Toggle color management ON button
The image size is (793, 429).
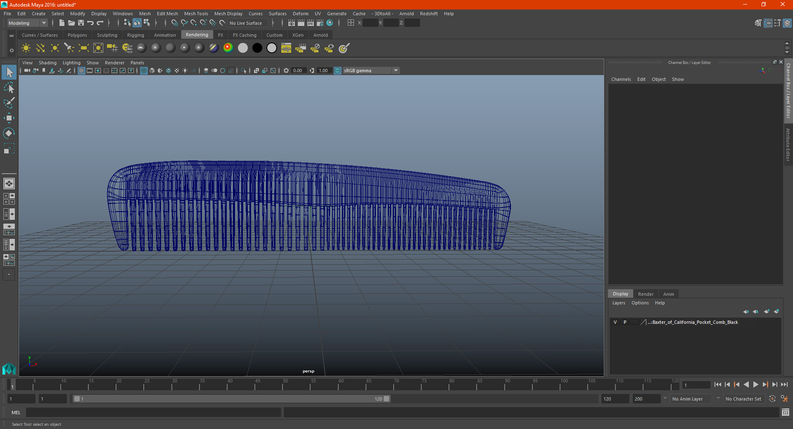tap(337, 71)
